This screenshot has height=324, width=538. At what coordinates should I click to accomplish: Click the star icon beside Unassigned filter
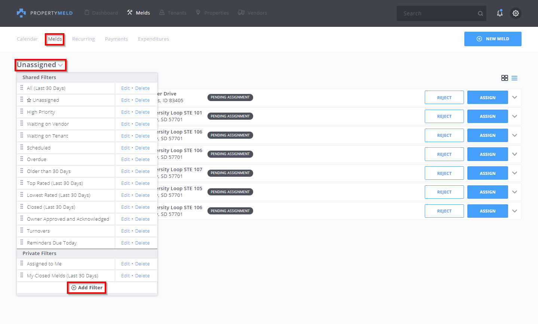coord(29,100)
